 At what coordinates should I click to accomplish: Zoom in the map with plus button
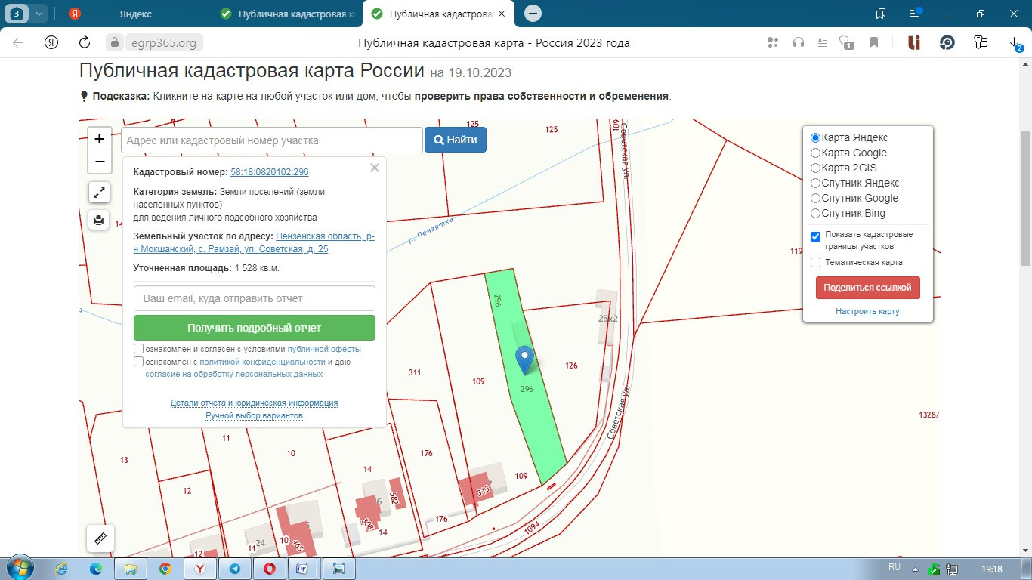(x=99, y=139)
